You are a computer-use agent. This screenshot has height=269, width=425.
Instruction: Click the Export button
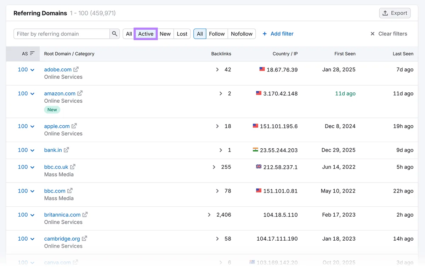click(x=395, y=13)
